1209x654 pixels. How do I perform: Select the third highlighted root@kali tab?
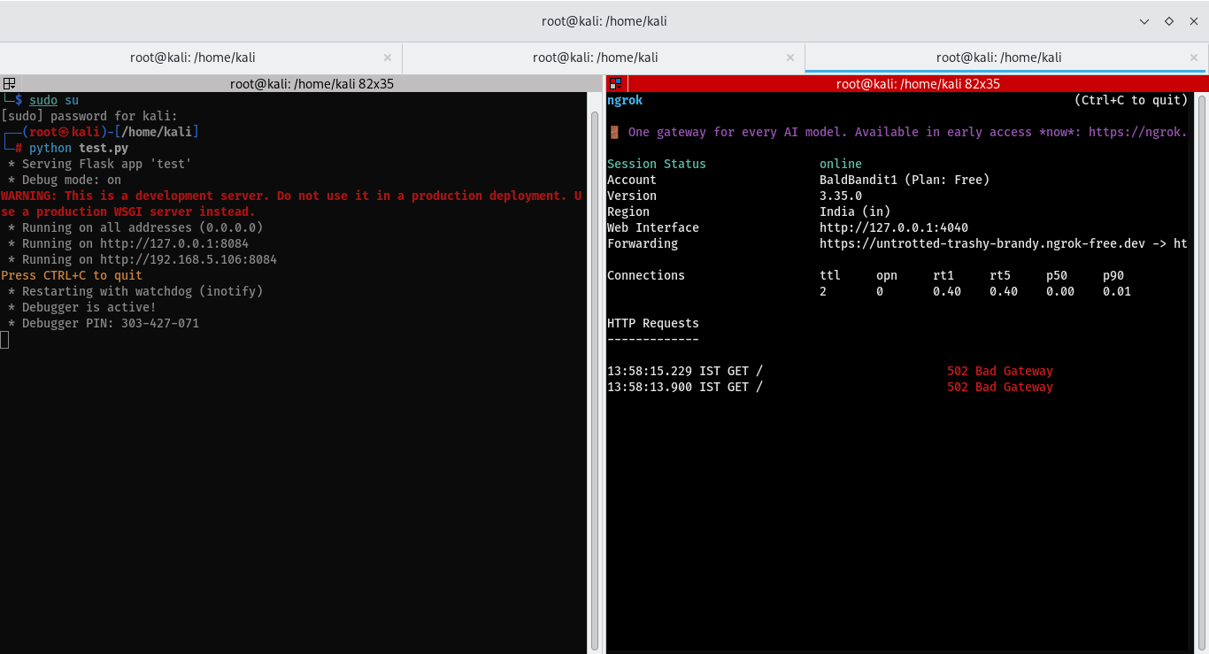pyautogui.click(x=998, y=58)
